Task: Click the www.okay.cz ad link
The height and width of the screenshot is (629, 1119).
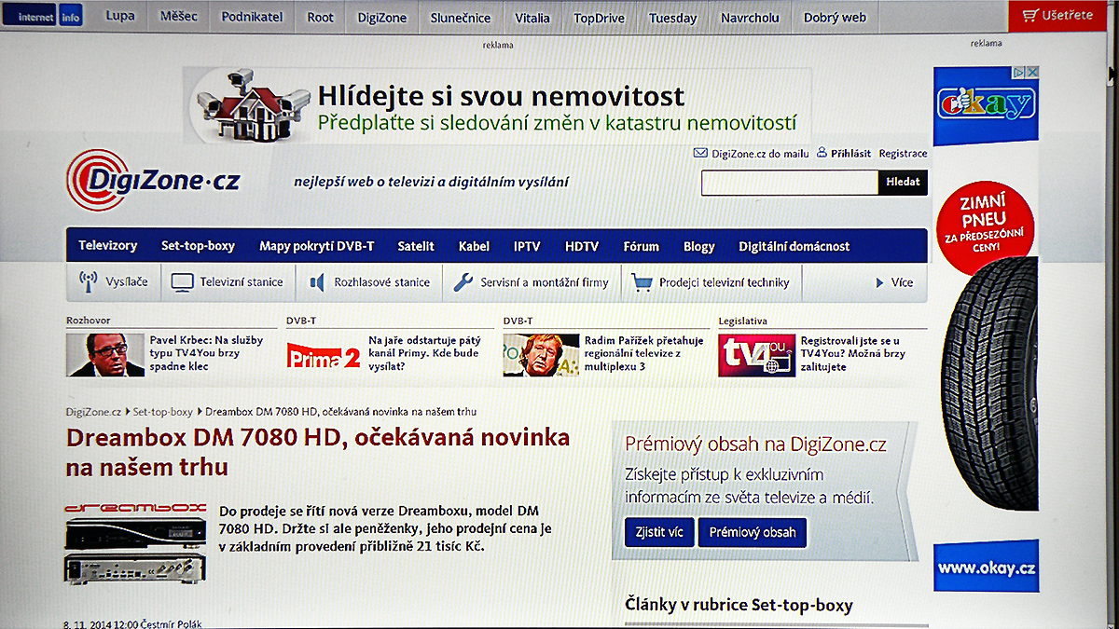Action: tap(987, 567)
